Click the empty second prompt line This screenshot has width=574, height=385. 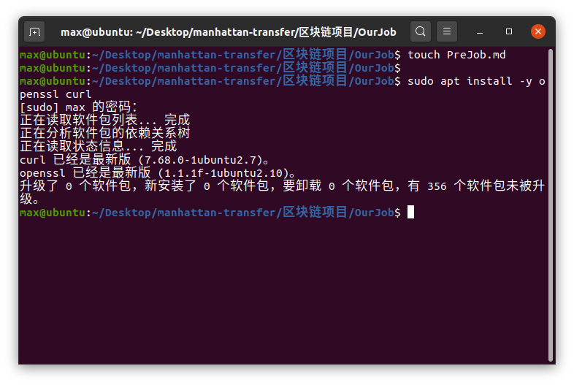(x=210, y=68)
